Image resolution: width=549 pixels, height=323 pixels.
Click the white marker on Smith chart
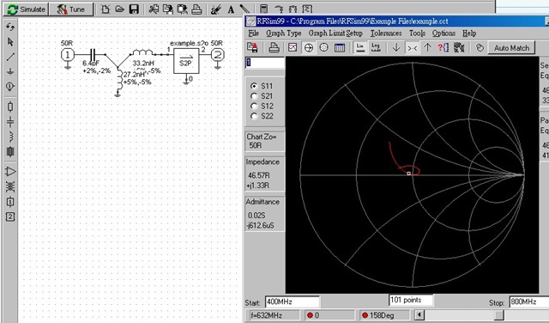click(408, 174)
